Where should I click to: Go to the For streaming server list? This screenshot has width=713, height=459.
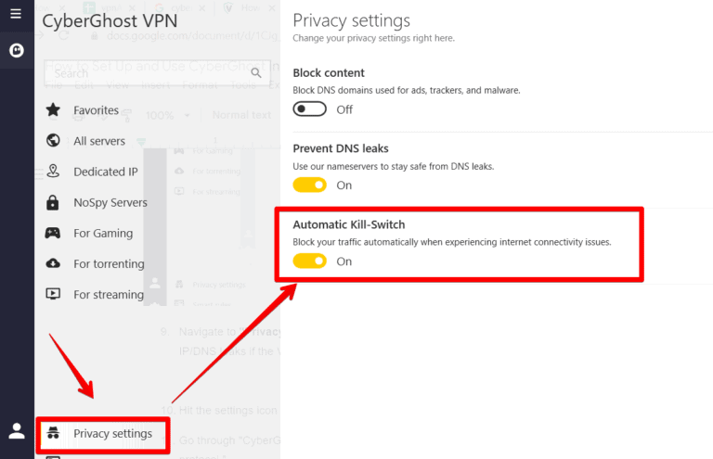(x=109, y=294)
